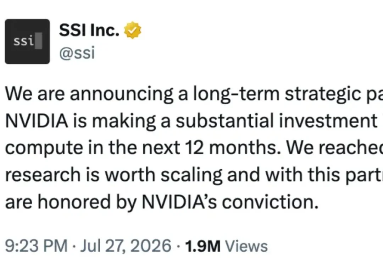Viewport: 383px width, 264px height.
Task: Click the gold verified checkmark badge
Action: tap(132, 30)
